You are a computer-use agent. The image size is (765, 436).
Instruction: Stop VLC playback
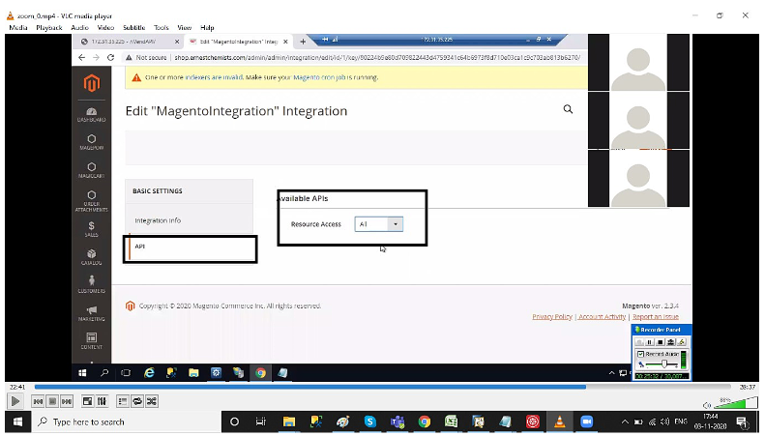pos(52,401)
